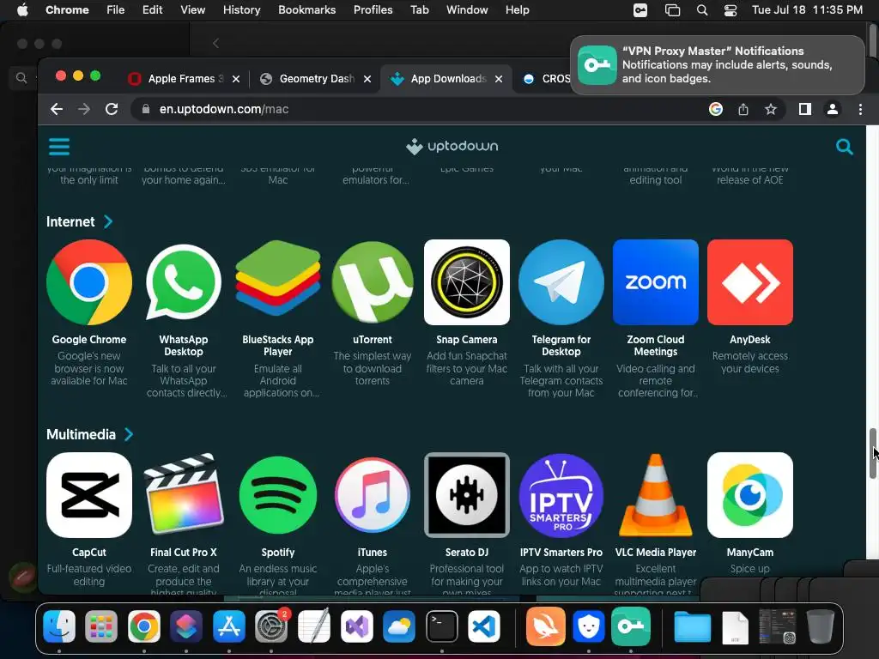879x659 pixels.
Task: Click the share icon in the address bar
Action: pyautogui.click(x=743, y=109)
